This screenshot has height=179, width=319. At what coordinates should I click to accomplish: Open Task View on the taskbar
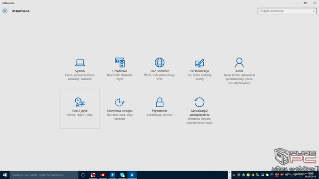tap(83, 175)
